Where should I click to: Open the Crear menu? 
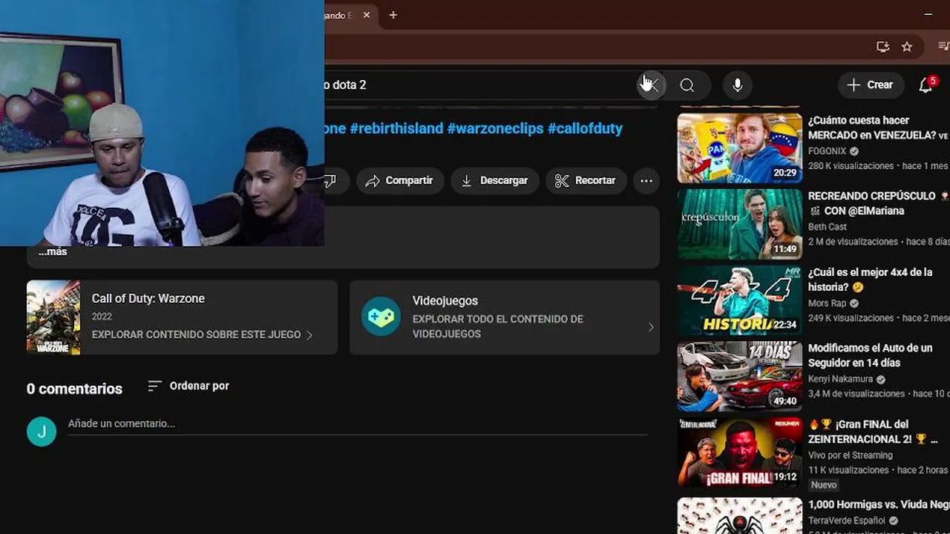coord(871,85)
